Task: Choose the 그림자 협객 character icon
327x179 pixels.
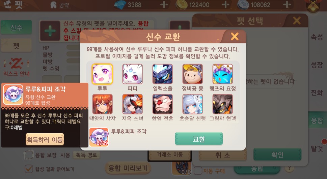Action: point(222,104)
